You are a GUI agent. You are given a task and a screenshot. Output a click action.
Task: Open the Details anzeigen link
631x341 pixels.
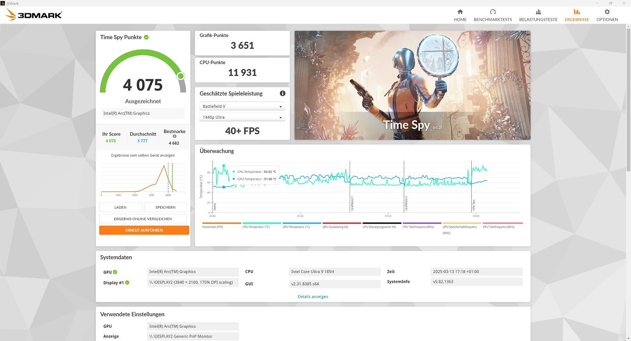pos(313,297)
